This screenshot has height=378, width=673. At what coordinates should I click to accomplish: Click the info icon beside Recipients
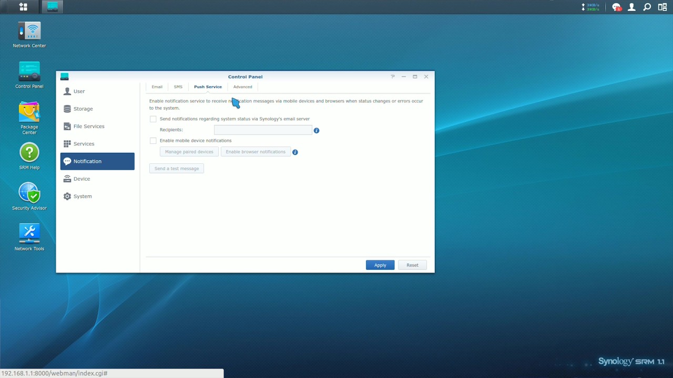point(317,130)
